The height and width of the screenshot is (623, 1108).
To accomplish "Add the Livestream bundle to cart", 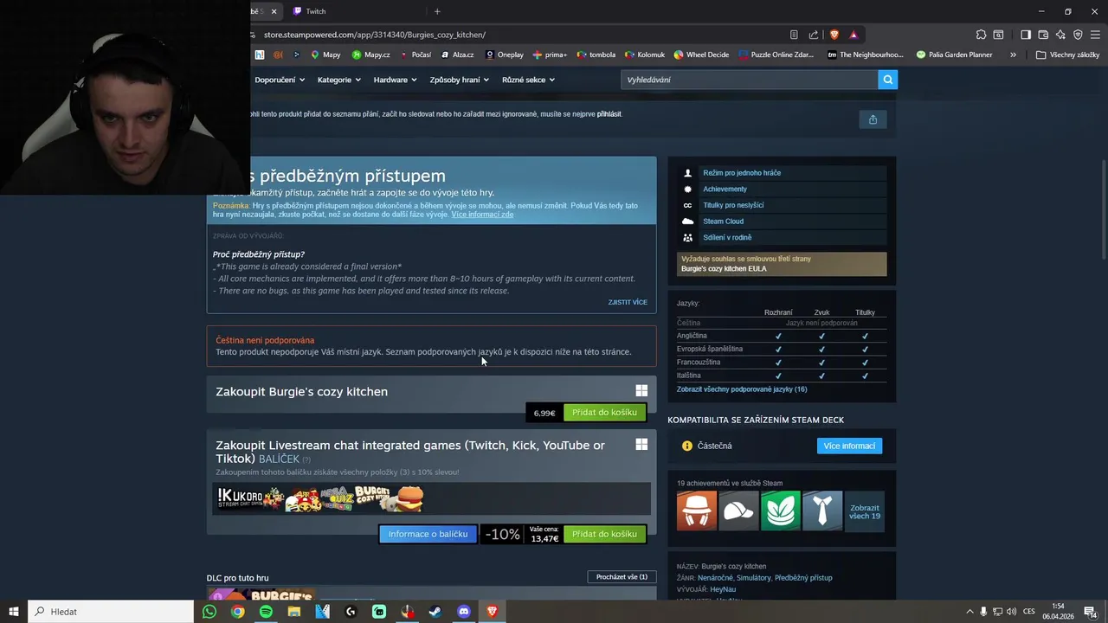I will tap(604, 534).
